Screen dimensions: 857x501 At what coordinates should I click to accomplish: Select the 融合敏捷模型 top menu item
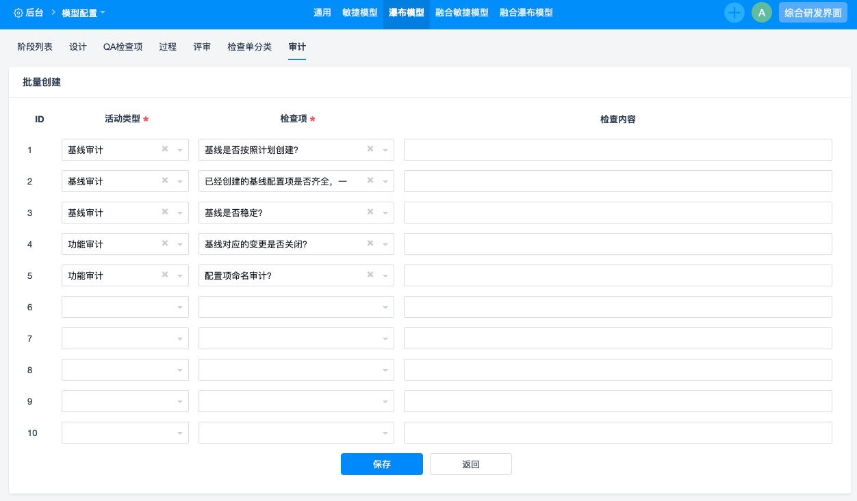(x=461, y=12)
